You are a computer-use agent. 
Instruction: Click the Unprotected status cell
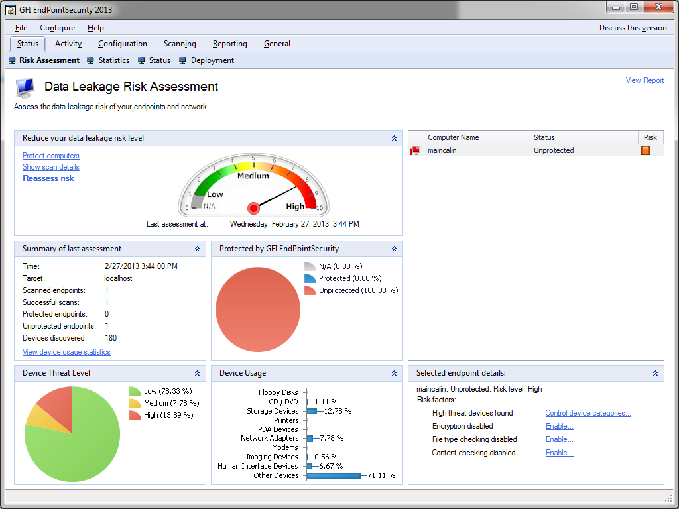(x=554, y=150)
